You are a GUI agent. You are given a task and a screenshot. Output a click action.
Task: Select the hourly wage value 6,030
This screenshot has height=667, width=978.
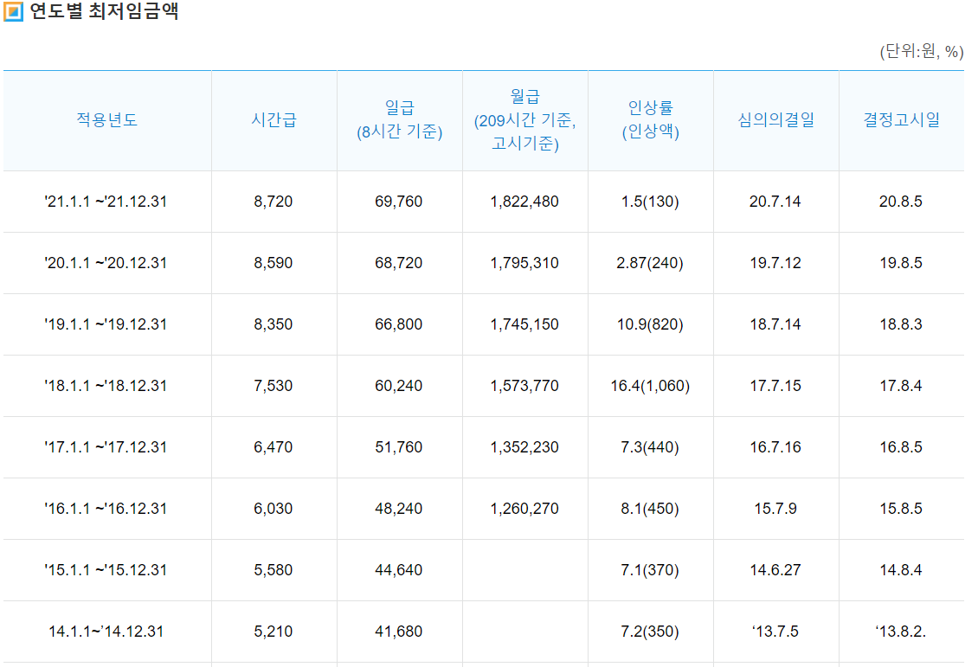[273, 509]
